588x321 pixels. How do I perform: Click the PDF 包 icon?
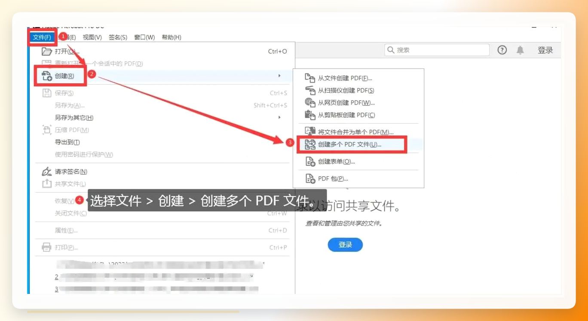point(310,178)
